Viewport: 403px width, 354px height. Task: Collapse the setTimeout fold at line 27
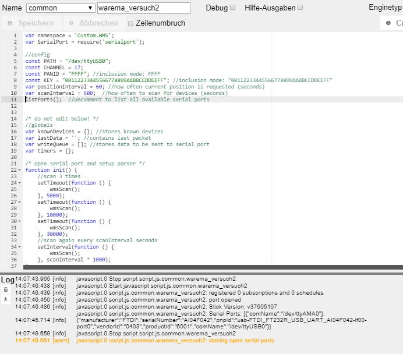click(20, 202)
